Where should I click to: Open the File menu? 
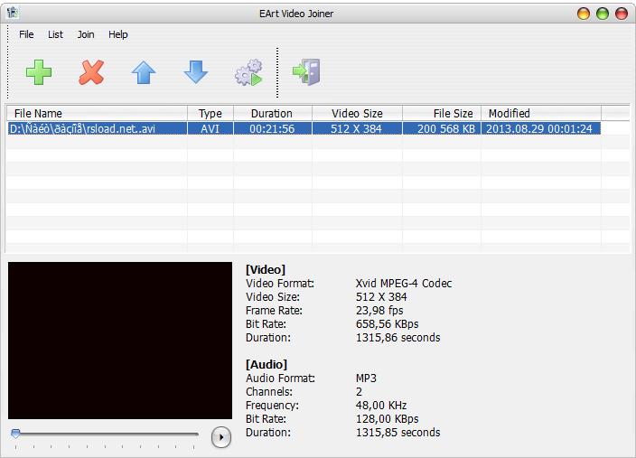pyautogui.click(x=26, y=34)
